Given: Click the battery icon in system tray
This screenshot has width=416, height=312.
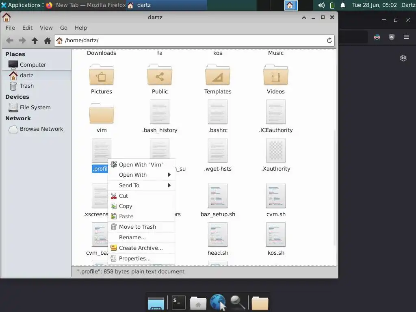Looking at the screenshot, I should point(332,5).
